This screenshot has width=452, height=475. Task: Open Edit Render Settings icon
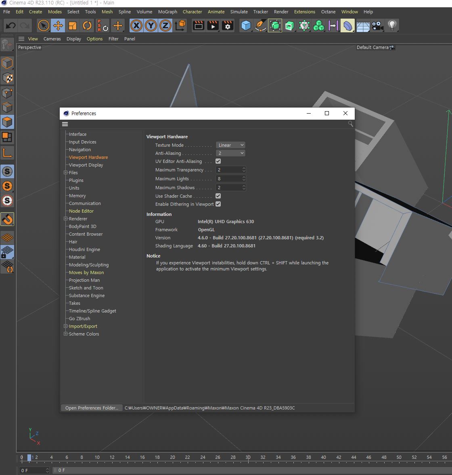point(228,25)
